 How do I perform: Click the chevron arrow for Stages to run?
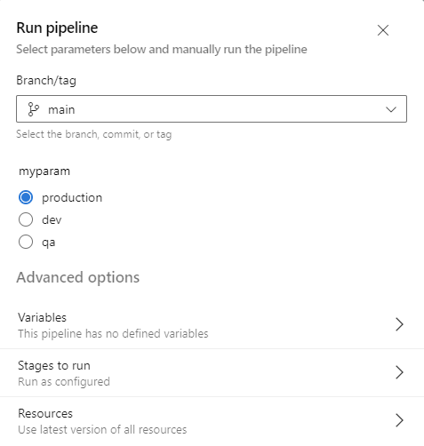coord(399,372)
